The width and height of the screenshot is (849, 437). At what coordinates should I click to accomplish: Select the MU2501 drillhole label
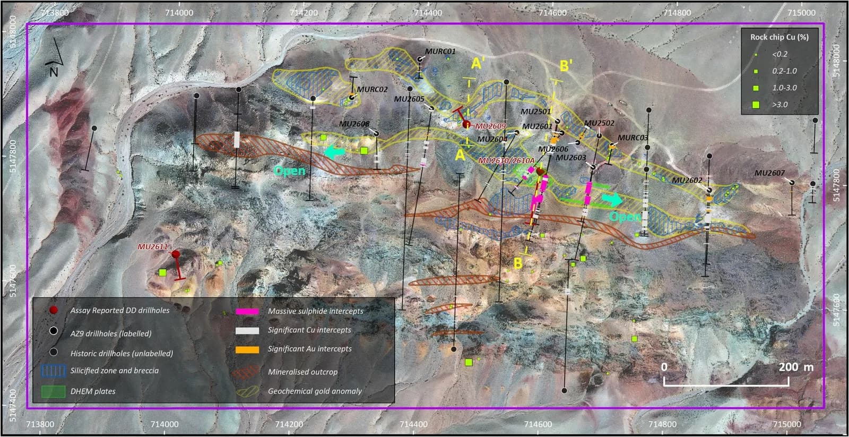(536, 112)
